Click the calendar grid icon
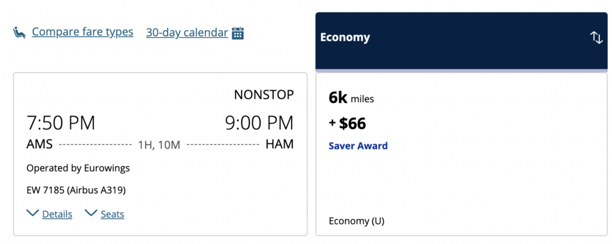Screen dimensions: 612x244 coord(238,33)
